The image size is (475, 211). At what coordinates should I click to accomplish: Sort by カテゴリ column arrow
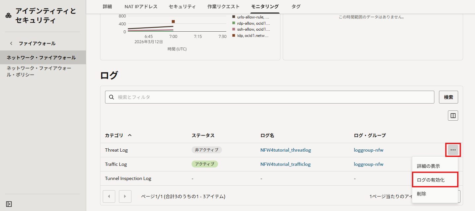click(129, 136)
